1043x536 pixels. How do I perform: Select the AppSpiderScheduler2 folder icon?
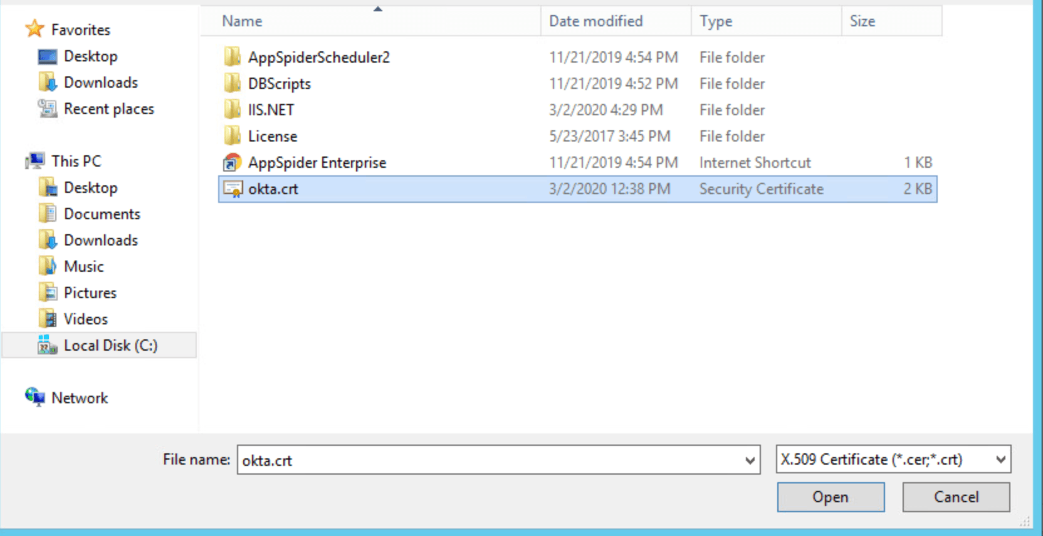[233, 58]
